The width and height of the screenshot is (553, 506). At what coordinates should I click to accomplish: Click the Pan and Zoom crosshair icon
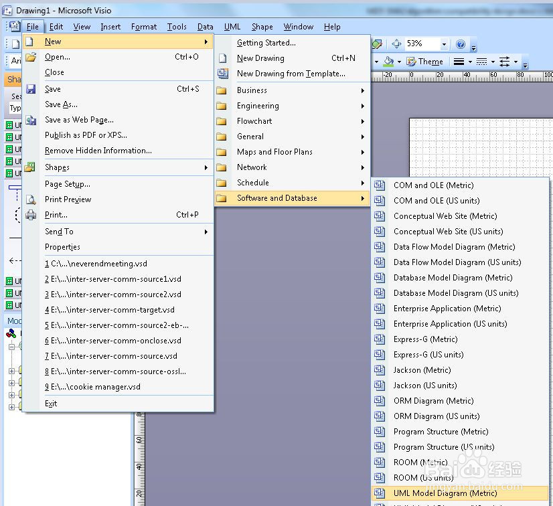(x=396, y=44)
